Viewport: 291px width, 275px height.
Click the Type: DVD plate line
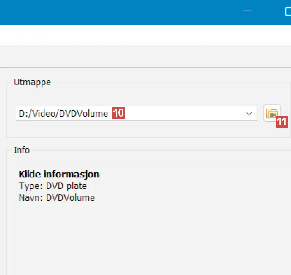(x=53, y=186)
